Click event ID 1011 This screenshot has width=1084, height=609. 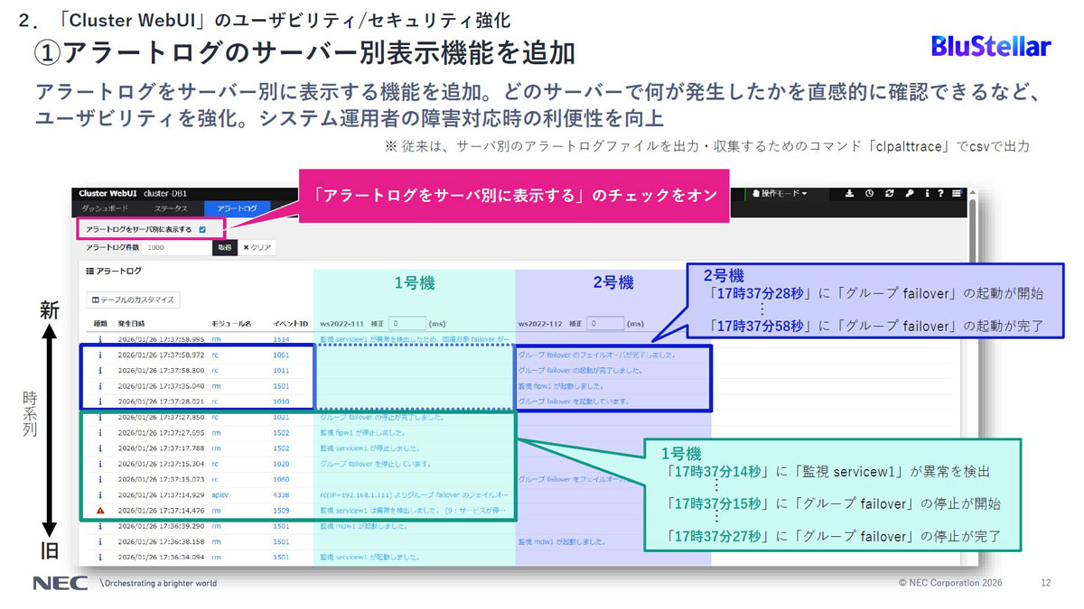[x=281, y=370]
